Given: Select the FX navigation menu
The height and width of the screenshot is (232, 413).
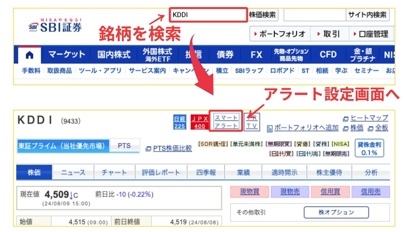Looking at the screenshot, I should pyautogui.click(x=256, y=55).
